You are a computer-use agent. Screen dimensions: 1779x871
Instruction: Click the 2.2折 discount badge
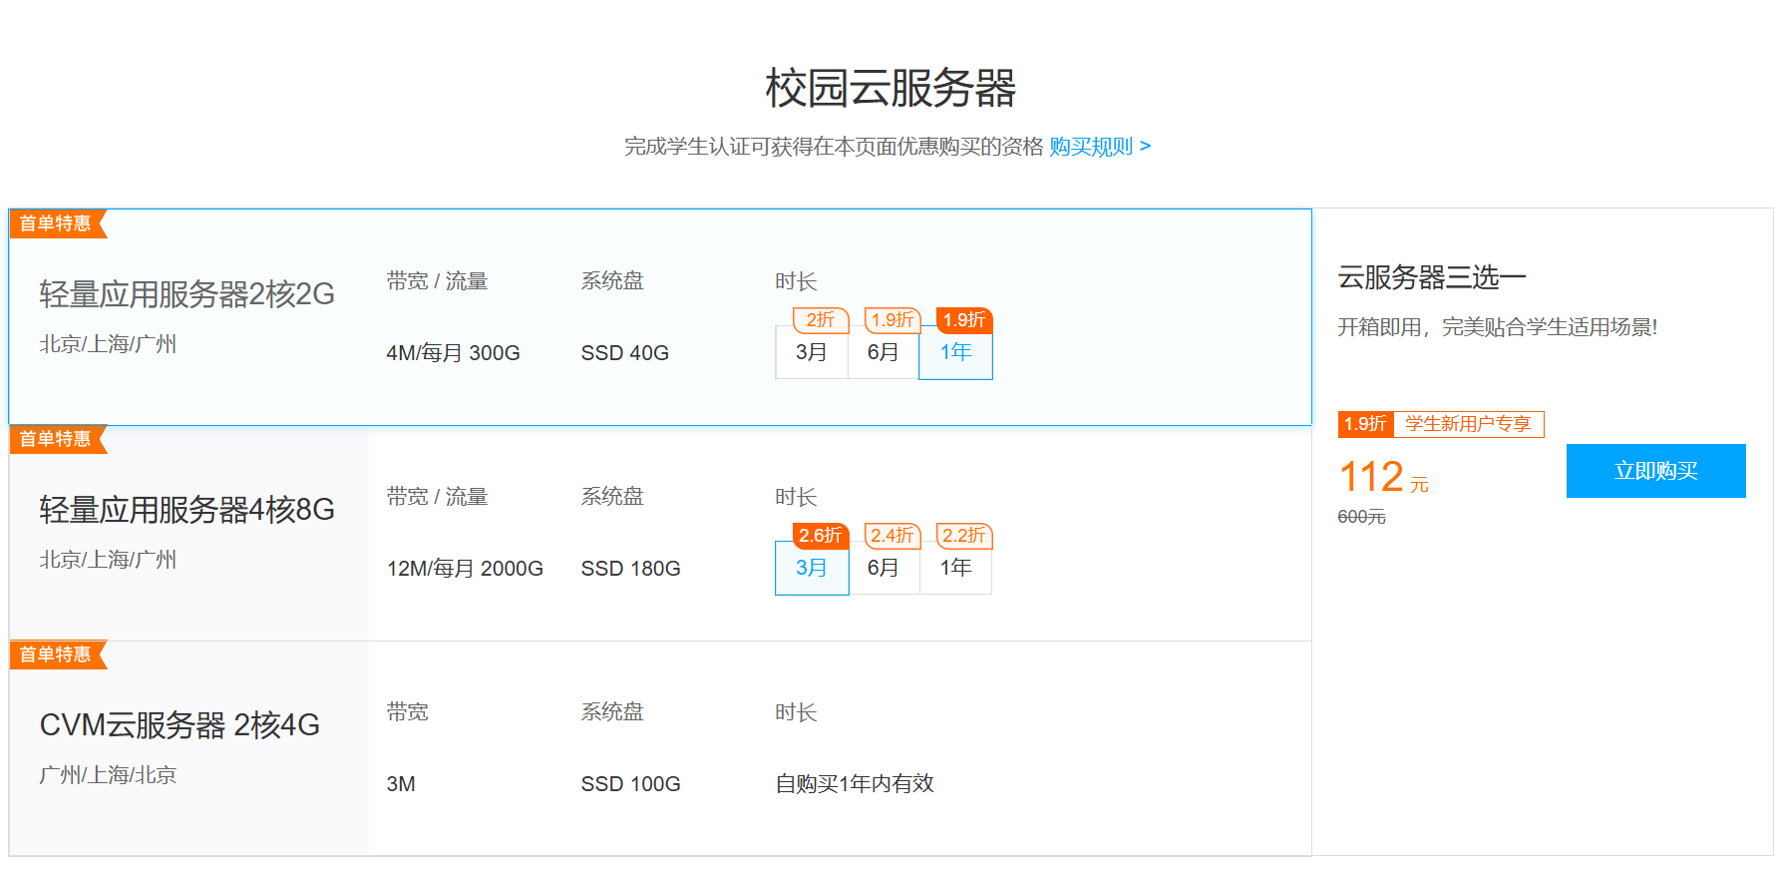click(963, 536)
